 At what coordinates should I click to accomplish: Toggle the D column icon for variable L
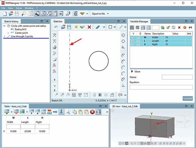click(138, 41)
